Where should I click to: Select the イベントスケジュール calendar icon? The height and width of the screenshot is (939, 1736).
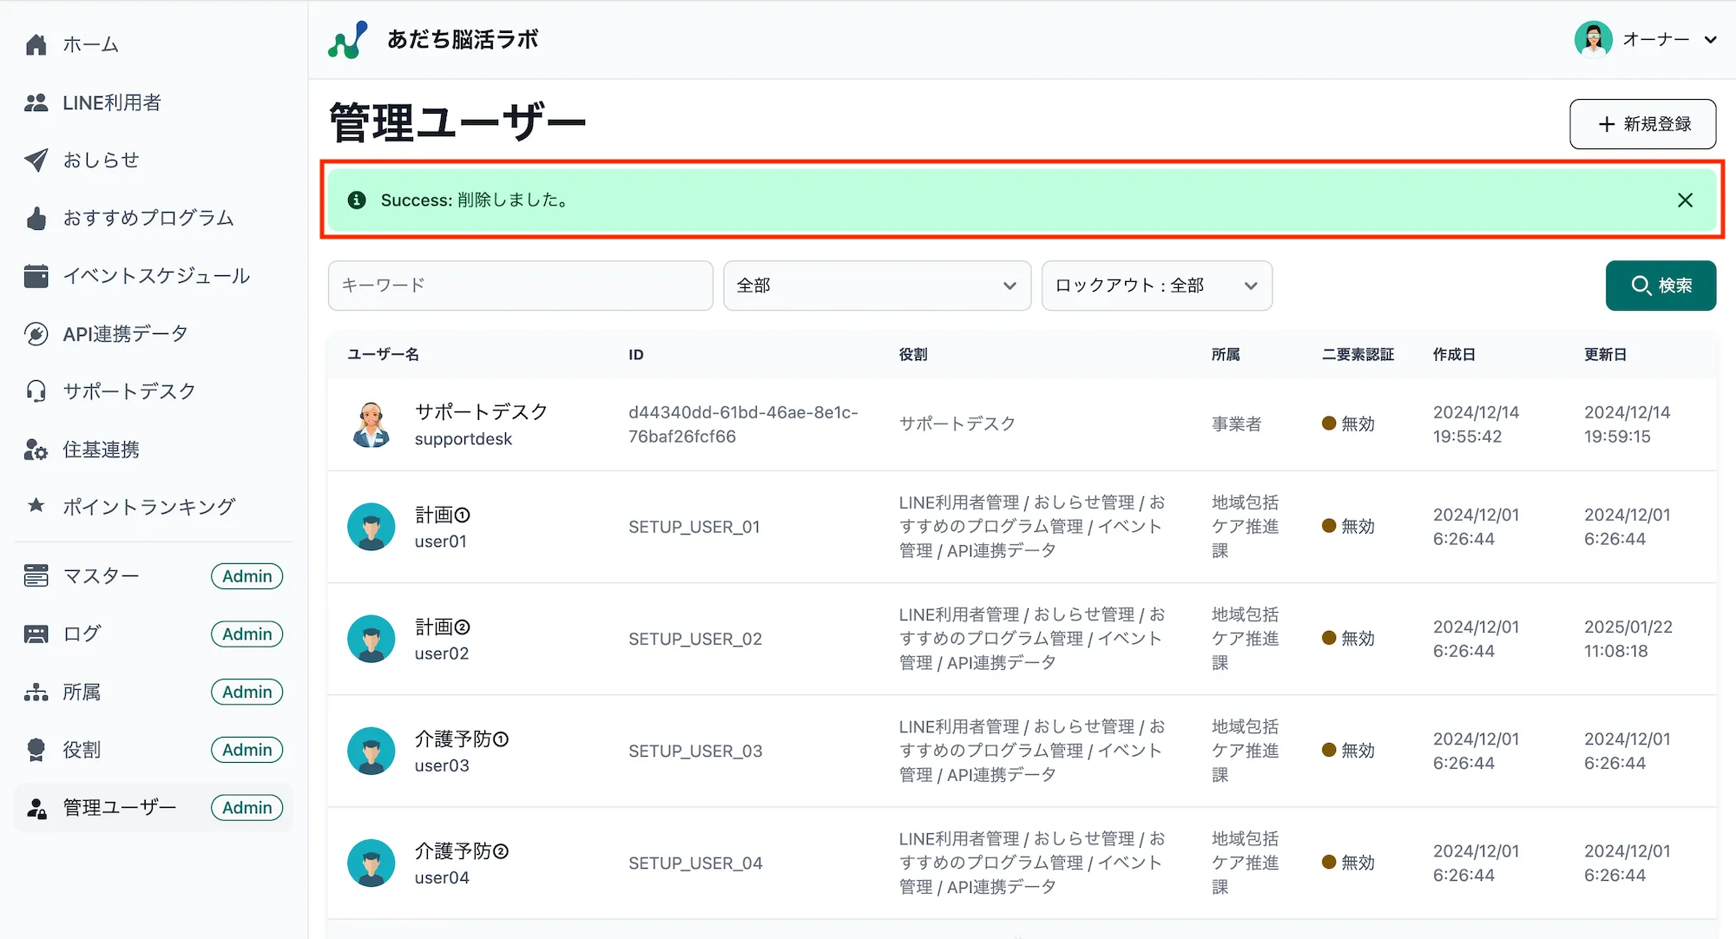tap(36, 276)
